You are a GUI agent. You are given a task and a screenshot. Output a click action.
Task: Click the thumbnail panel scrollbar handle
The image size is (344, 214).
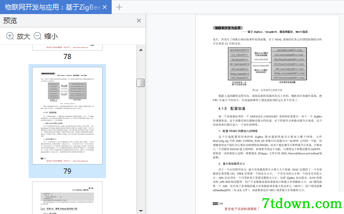pos(141,83)
